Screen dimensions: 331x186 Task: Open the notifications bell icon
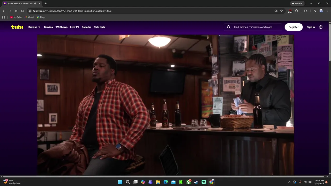point(327,182)
